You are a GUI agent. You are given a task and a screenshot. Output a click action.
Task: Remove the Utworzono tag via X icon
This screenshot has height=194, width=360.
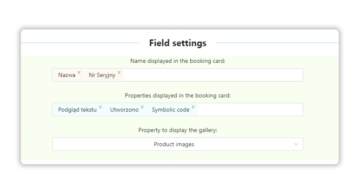pyautogui.click(x=142, y=107)
